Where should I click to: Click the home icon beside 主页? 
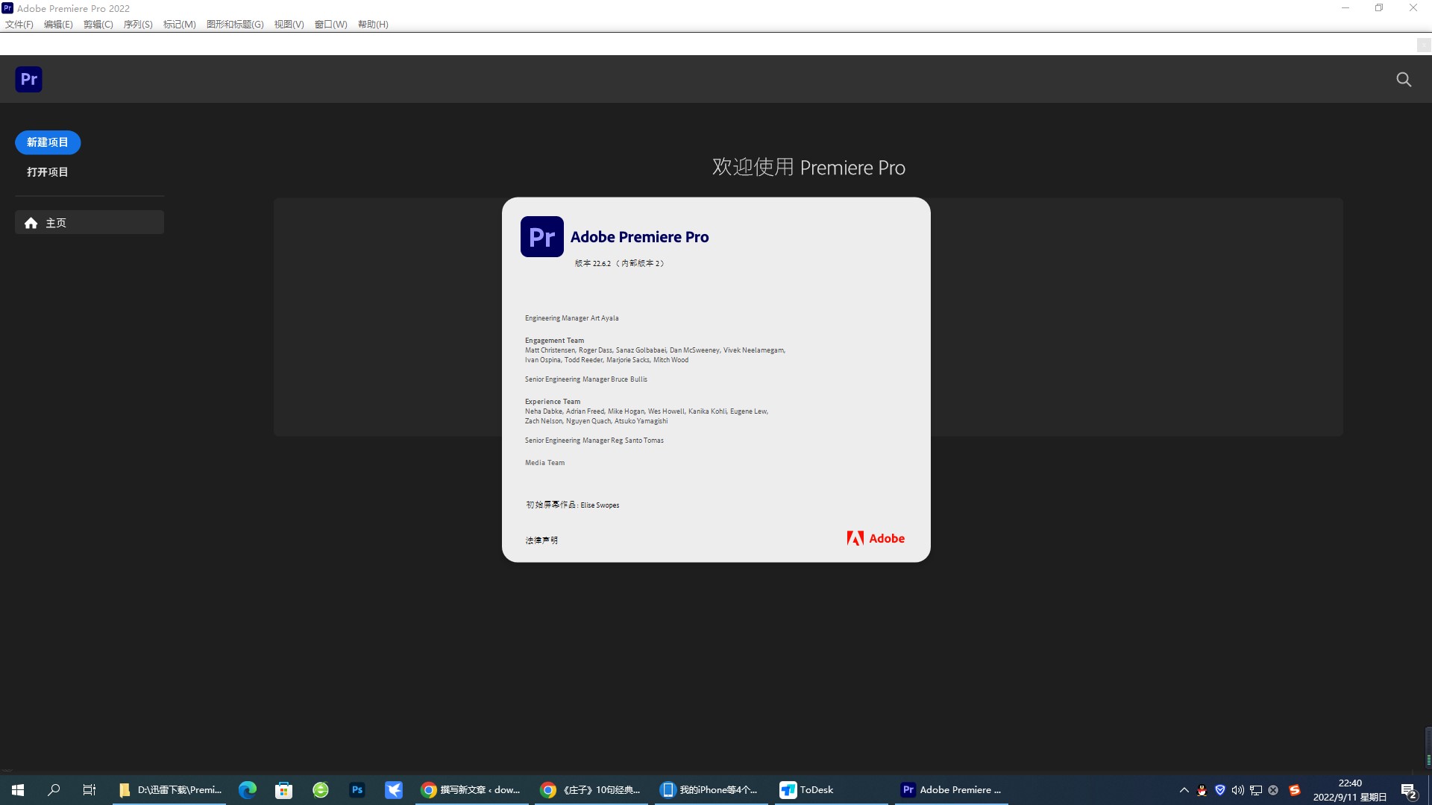pos(31,222)
